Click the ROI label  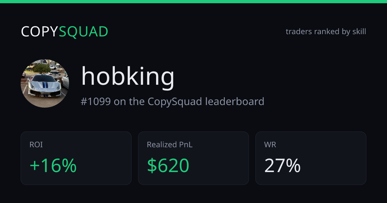point(36,145)
